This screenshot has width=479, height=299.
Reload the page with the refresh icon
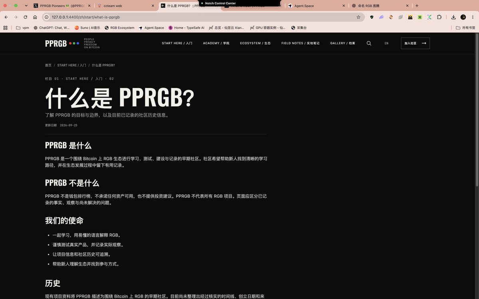tap(26, 17)
